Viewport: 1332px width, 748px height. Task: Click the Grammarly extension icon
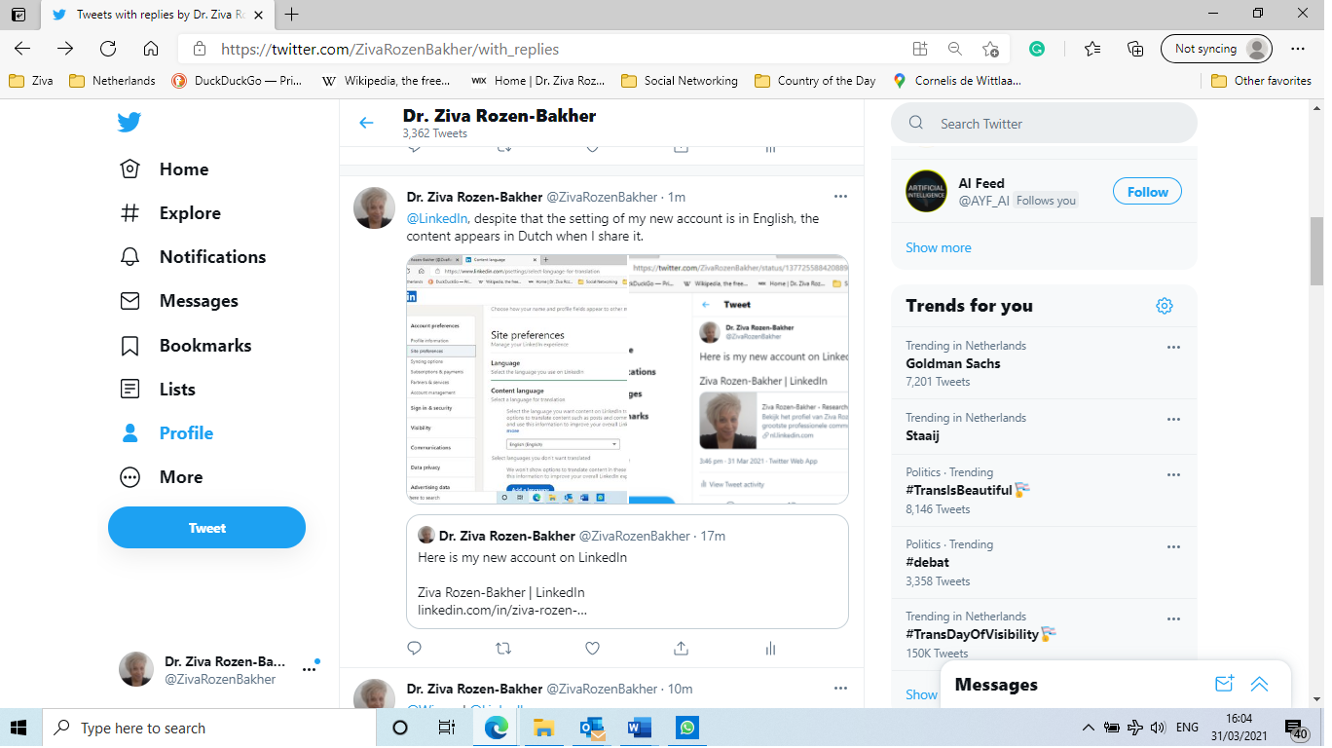click(1037, 49)
